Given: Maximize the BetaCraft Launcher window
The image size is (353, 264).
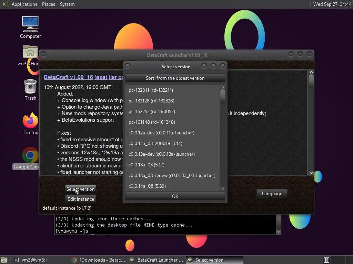Looking at the screenshot, I should [x=300, y=54].
